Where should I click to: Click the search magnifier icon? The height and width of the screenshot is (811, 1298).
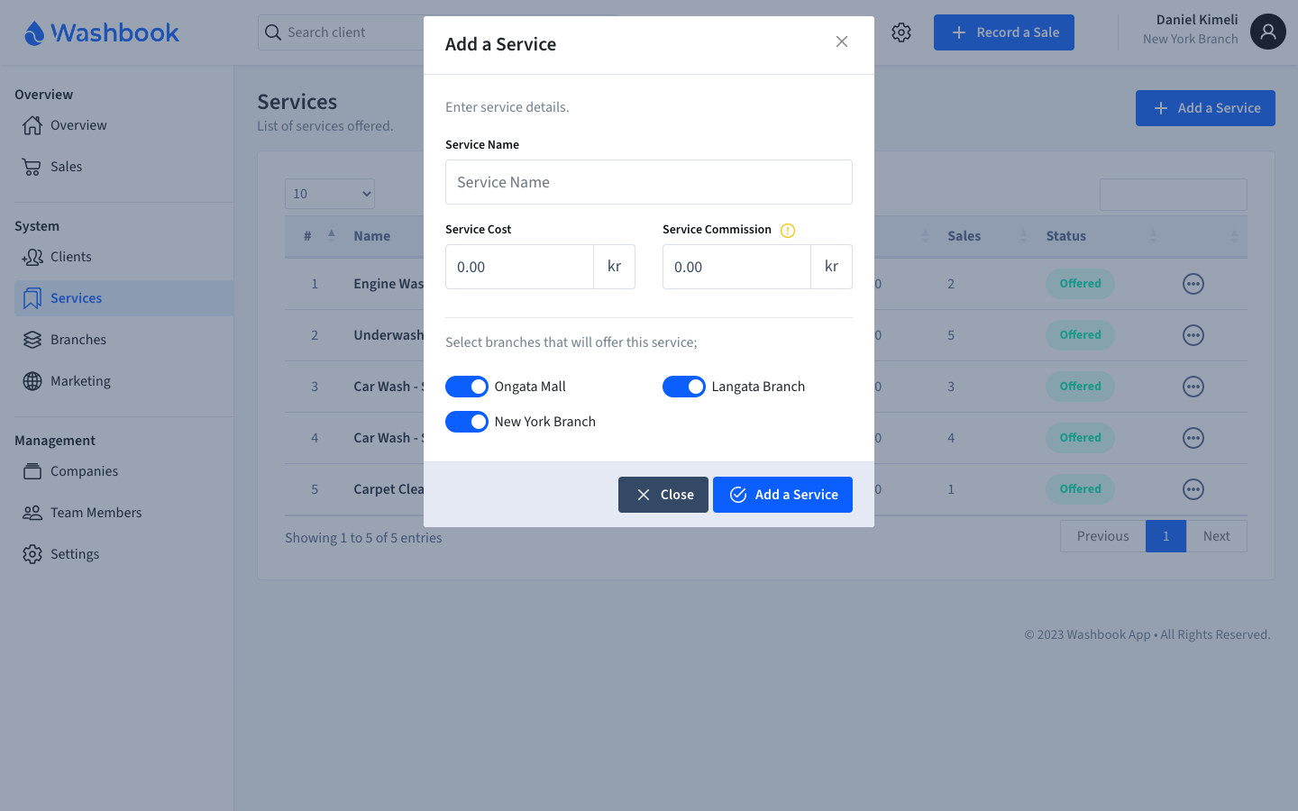(x=273, y=32)
